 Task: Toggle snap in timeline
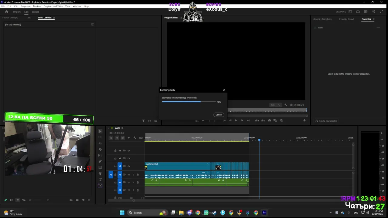click(x=117, y=138)
